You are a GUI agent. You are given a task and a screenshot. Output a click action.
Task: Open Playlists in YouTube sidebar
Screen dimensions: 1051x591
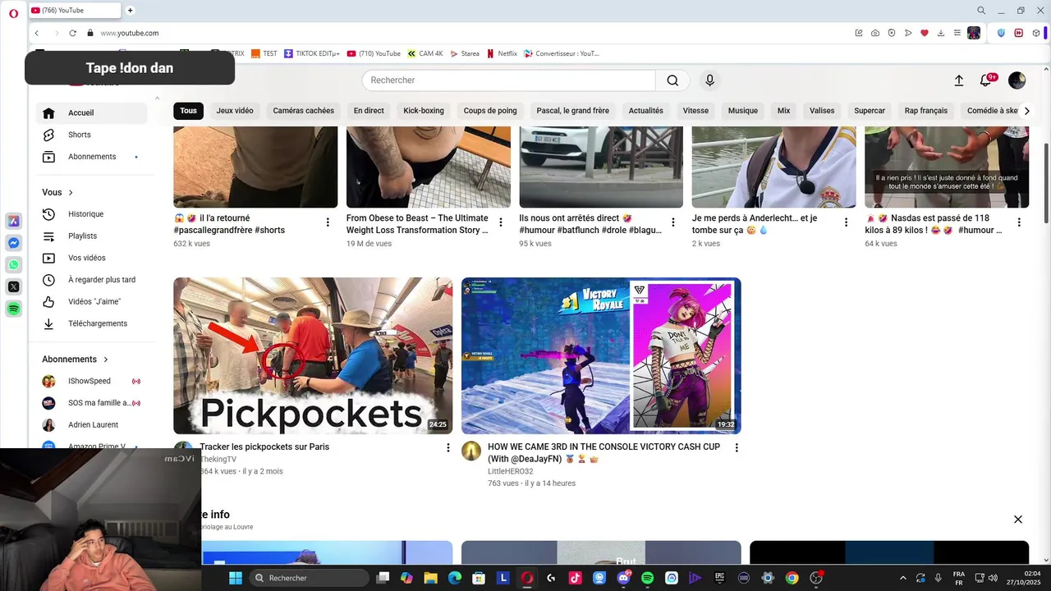pos(92,236)
